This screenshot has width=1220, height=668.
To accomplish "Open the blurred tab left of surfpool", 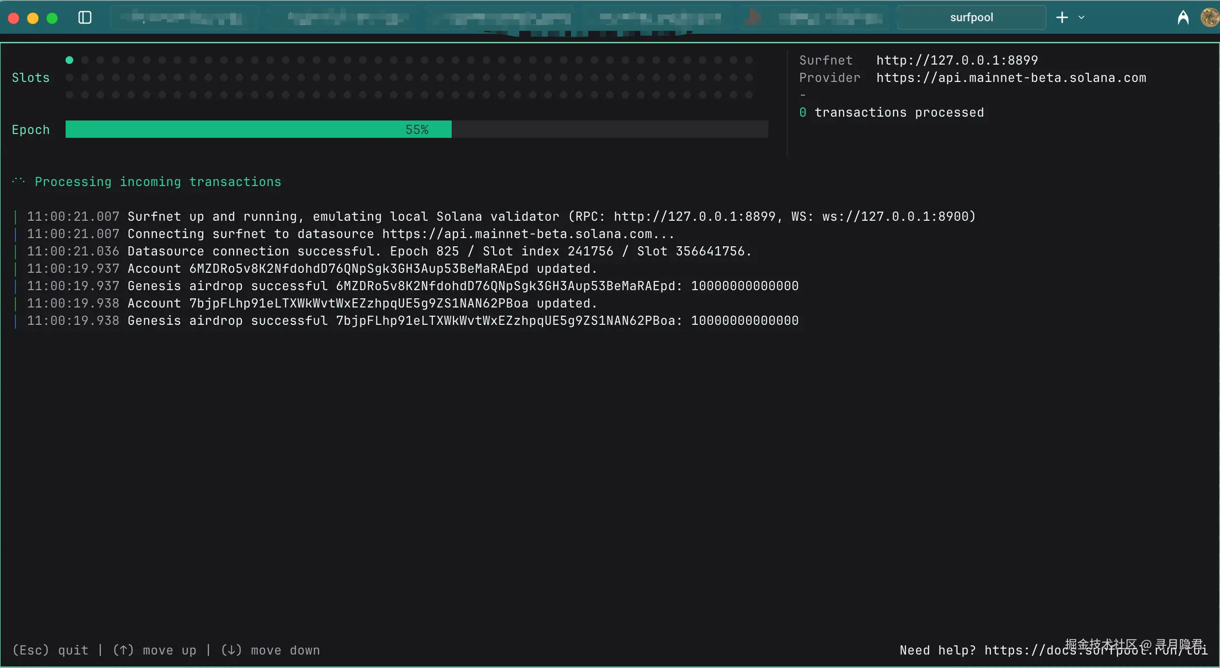I will 816,18.
